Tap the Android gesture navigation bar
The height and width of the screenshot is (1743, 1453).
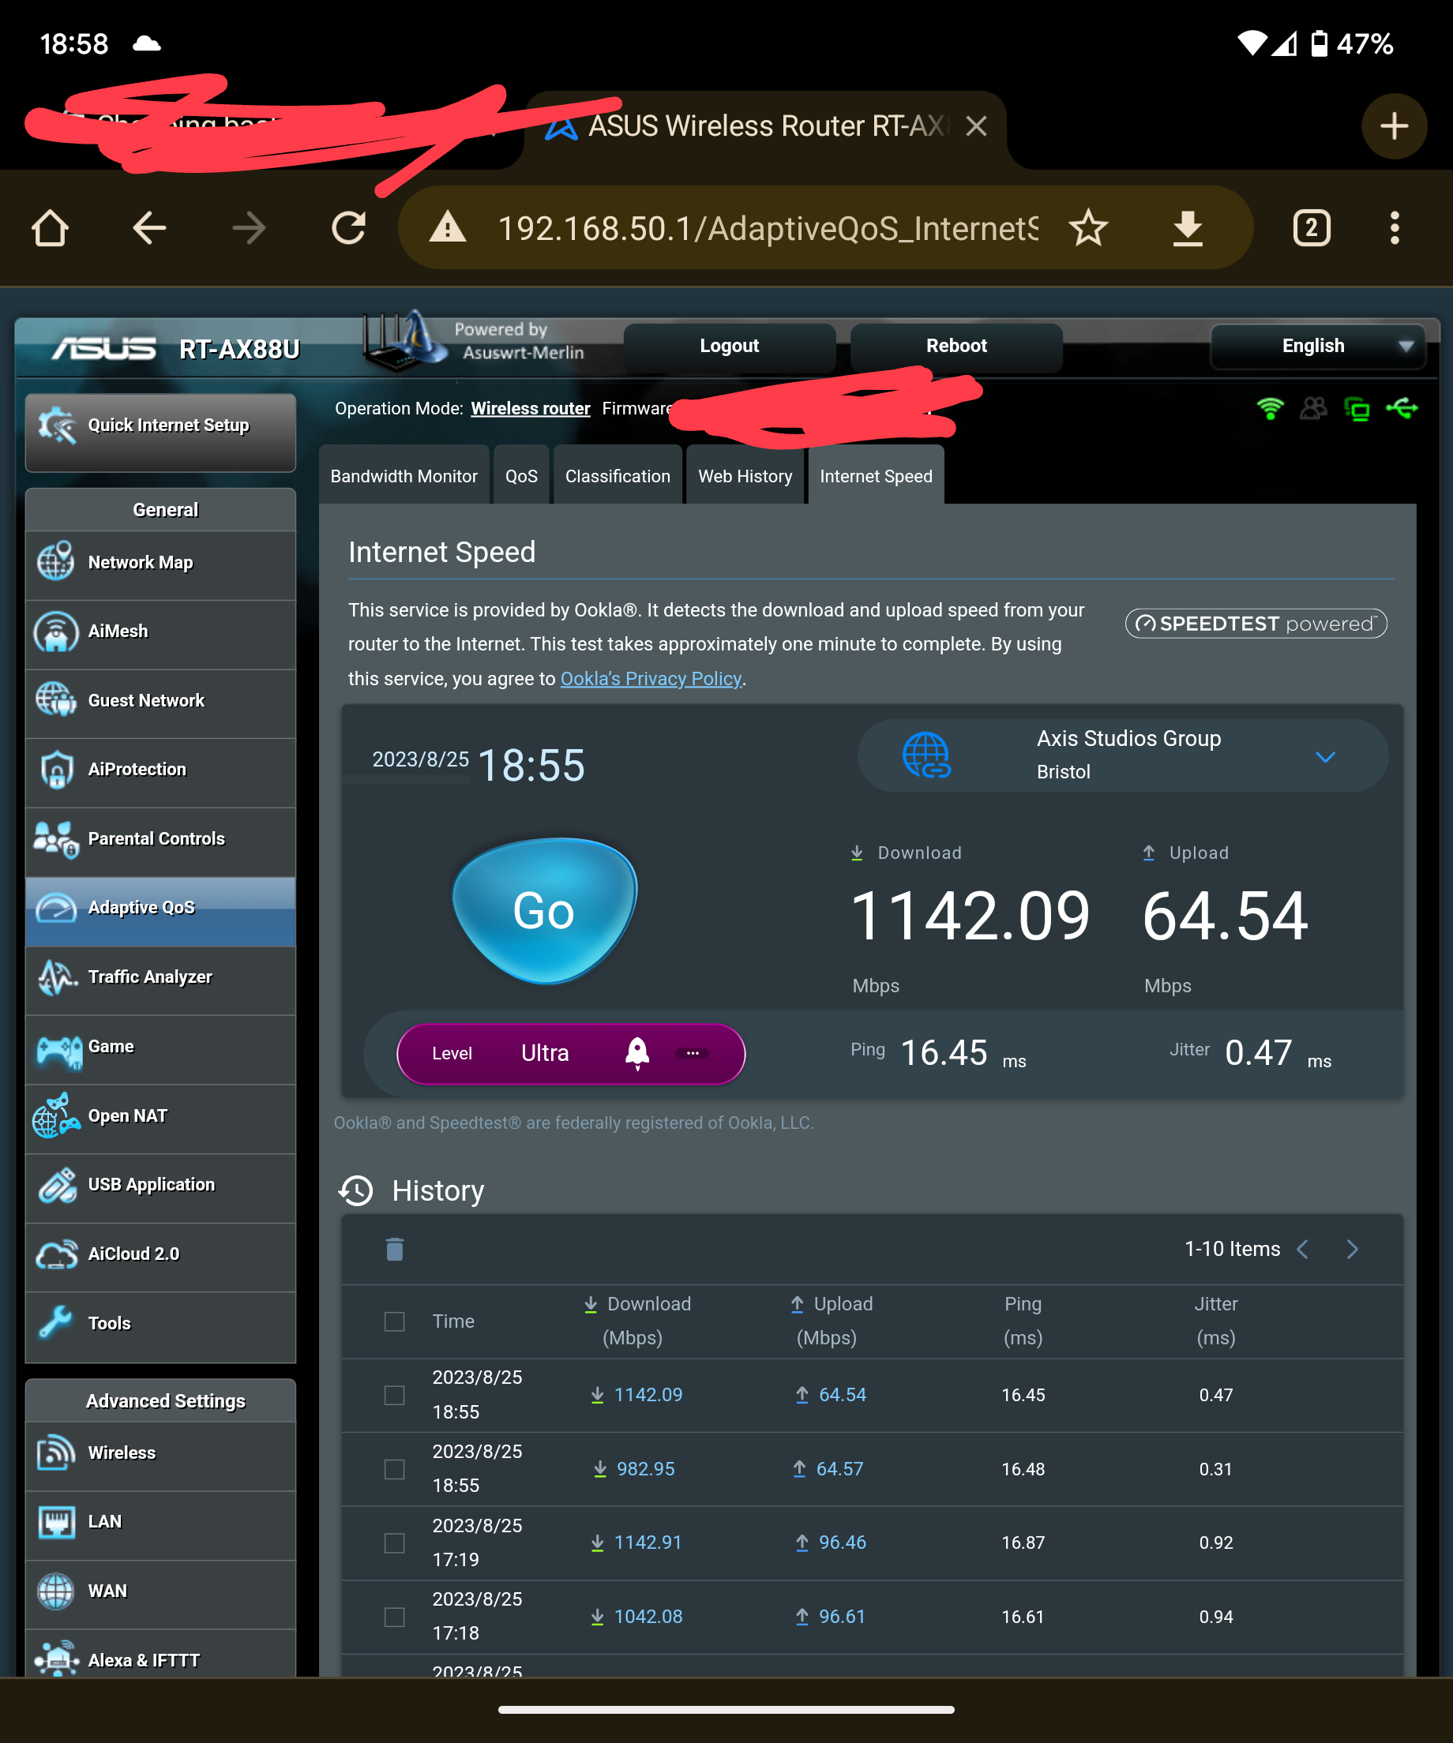726,1710
